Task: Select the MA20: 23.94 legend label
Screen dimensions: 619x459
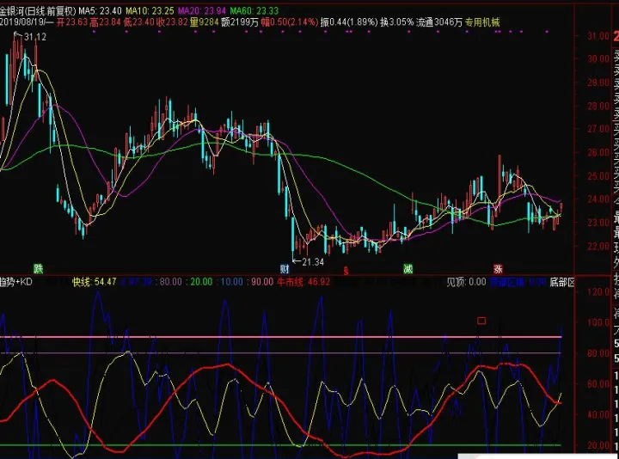Action: click(x=202, y=10)
